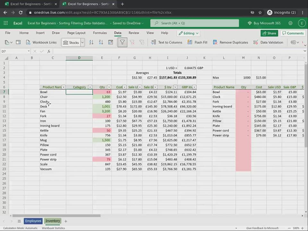Click the Reapply filter icon

point(141,42)
